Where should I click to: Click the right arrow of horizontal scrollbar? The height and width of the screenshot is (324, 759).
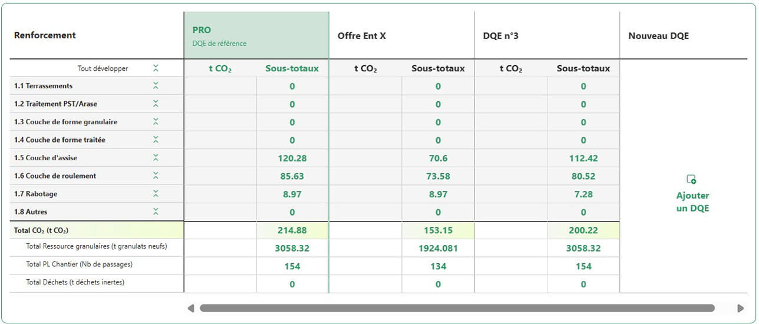tap(741, 308)
